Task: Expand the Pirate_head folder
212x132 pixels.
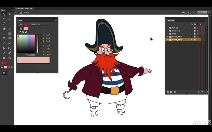Action: [167, 37]
